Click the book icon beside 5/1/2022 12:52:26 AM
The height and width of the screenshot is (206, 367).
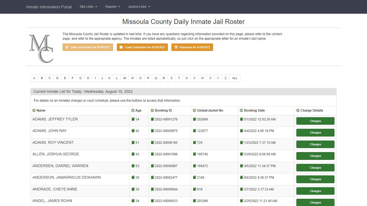[242, 119]
